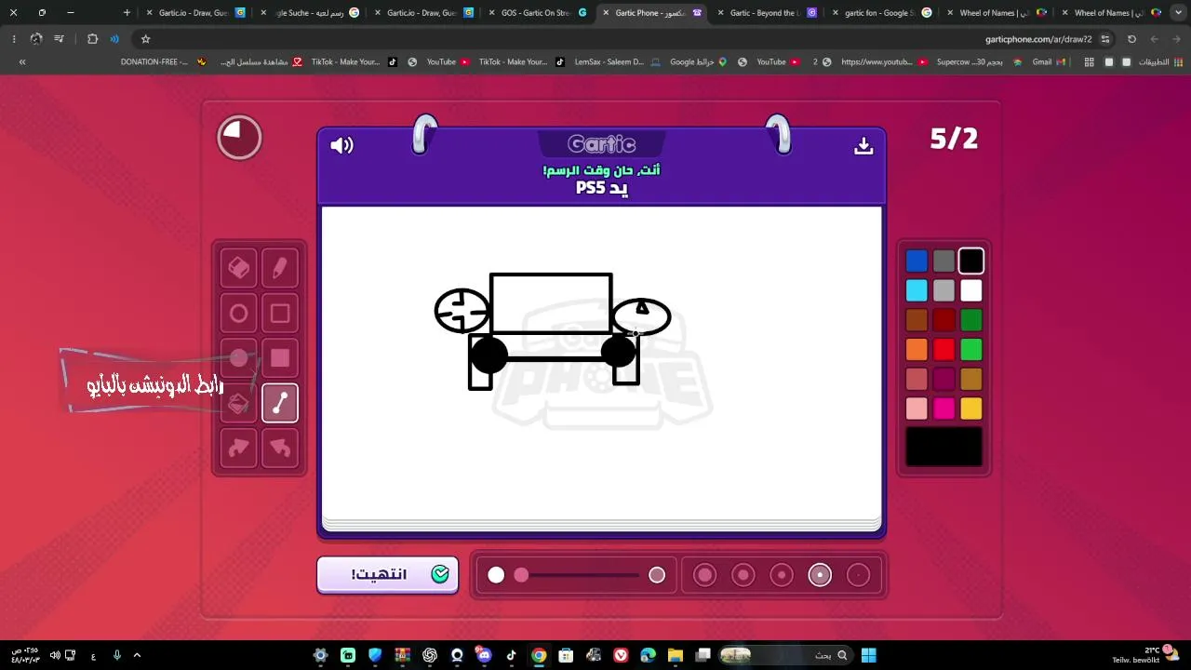
Task: Open the tab search dropdown
Action: (1178, 13)
